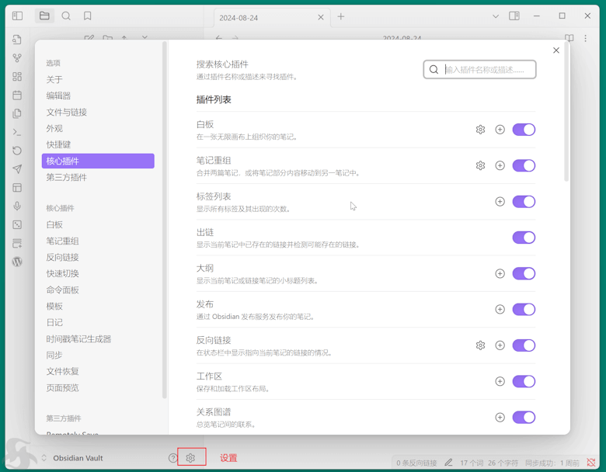The height and width of the screenshot is (472, 606).
Task: Click the settings sidebar scrollbar
Action: click(x=165, y=220)
